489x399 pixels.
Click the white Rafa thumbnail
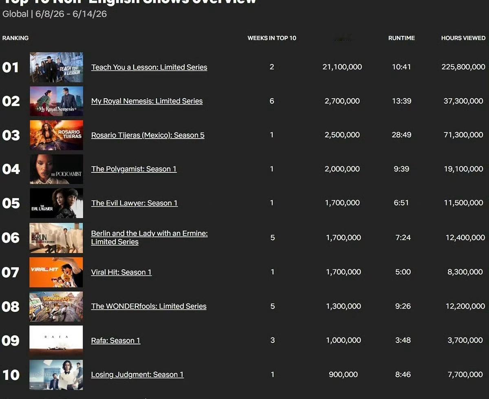click(56, 340)
